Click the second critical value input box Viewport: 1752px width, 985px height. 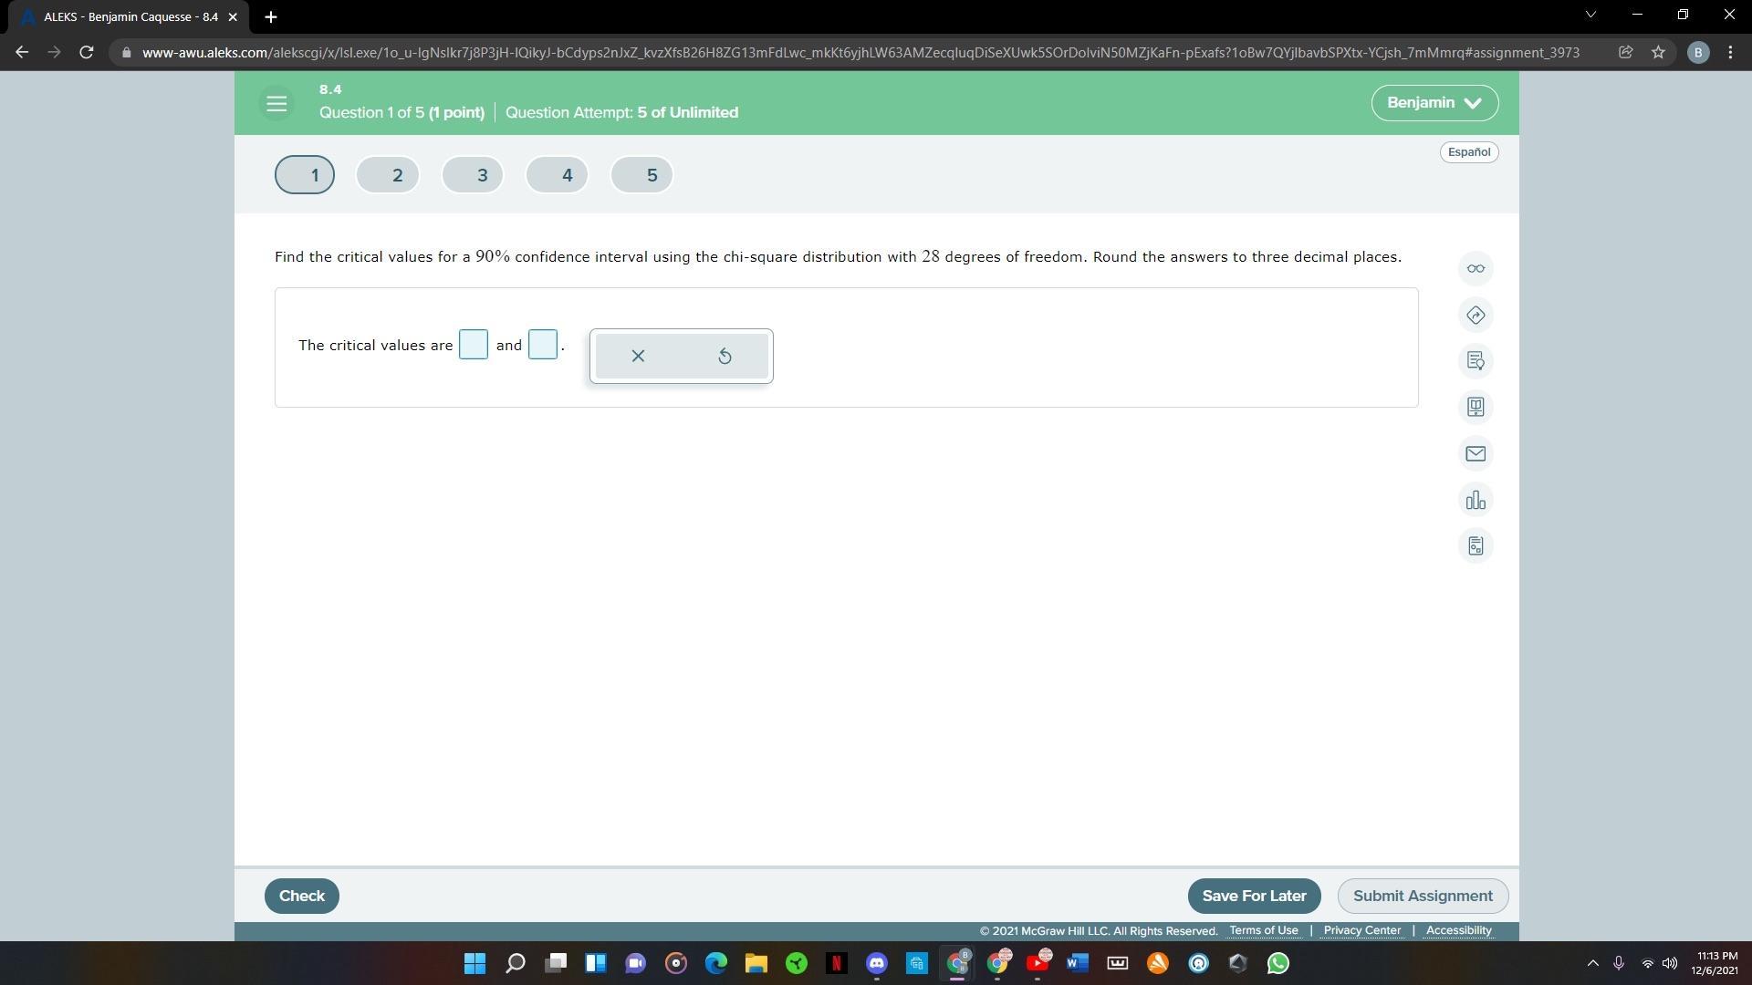click(542, 345)
